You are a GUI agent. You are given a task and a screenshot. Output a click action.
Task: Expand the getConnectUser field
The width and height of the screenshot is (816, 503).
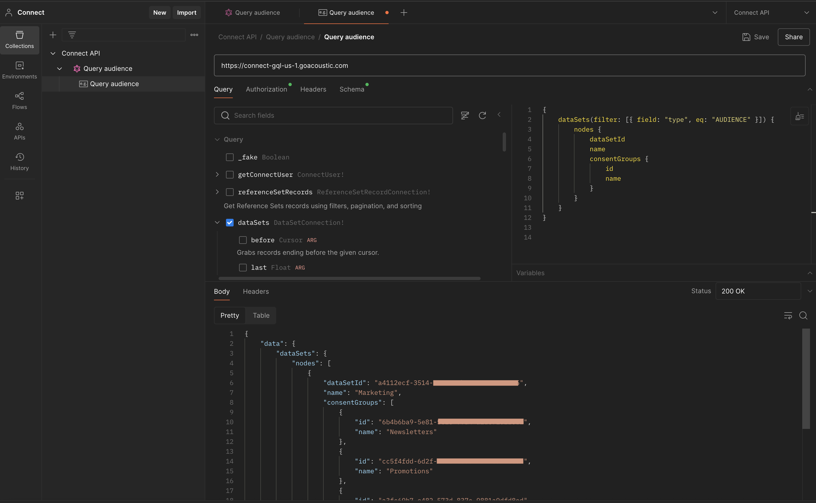(217, 174)
